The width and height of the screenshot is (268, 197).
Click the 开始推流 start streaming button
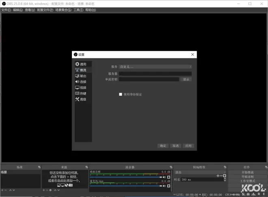[247, 172]
